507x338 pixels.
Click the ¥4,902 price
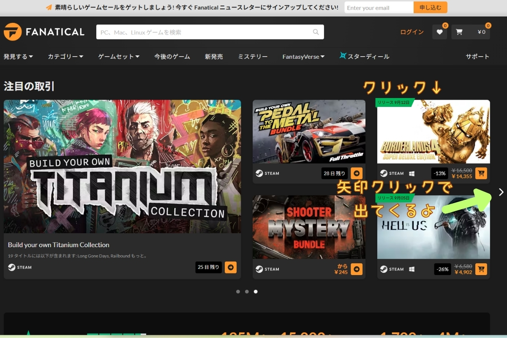click(x=463, y=273)
